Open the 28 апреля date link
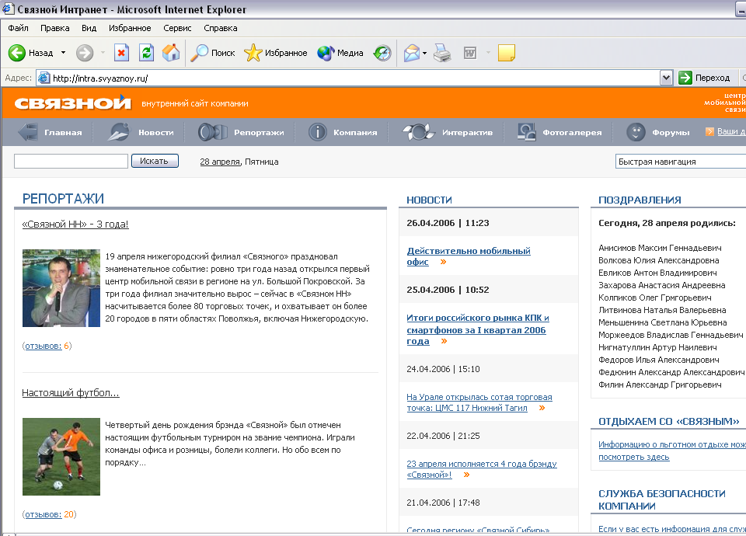746x536 pixels. [x=220, y=162]
